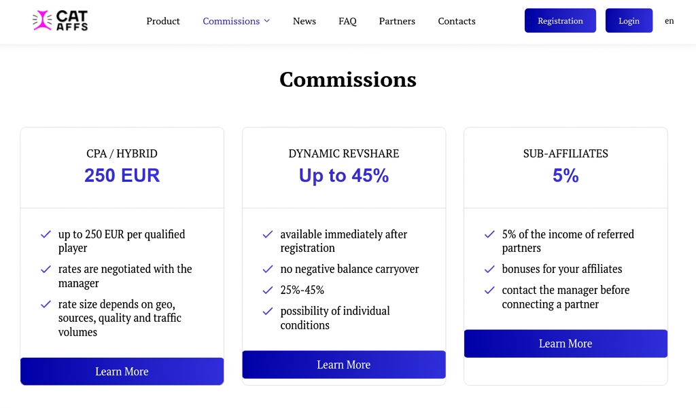Go to the News page
696x408 pixels.
(304, 21)
